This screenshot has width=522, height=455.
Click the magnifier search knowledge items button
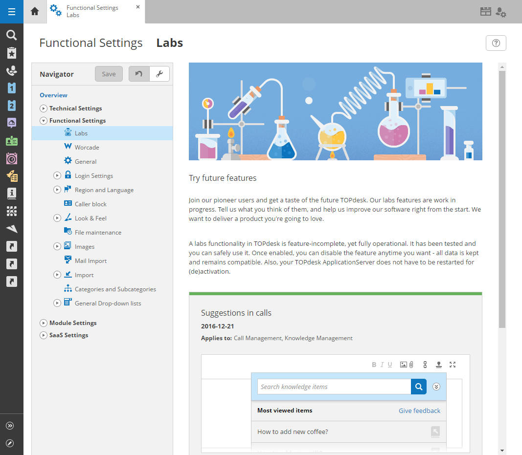point(418,387)
